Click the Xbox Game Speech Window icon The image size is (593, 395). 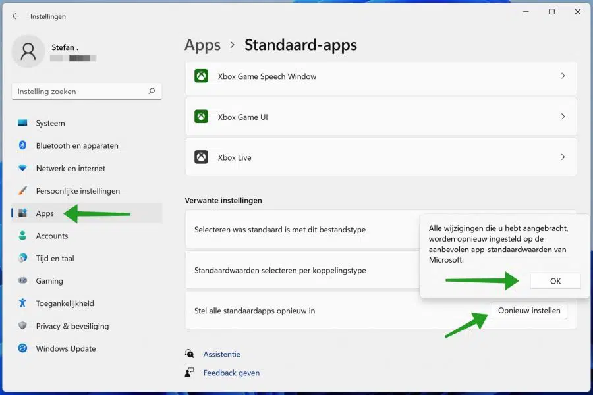(201, 76)
